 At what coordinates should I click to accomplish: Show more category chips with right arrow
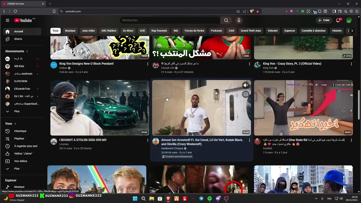coord(352,31)
